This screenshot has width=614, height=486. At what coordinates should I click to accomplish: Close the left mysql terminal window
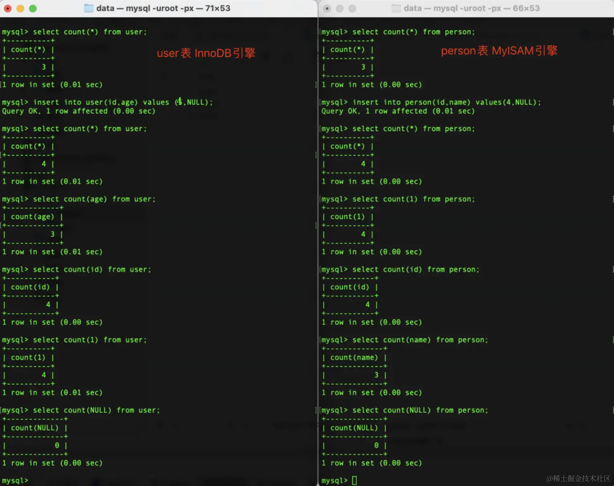pos(8,8)
